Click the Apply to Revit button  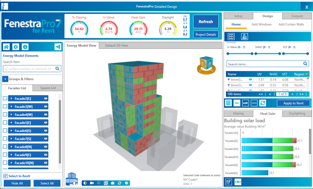click(294, 103)
